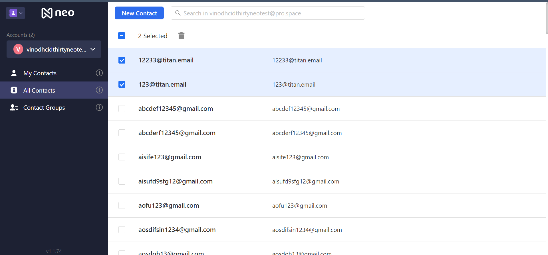Expand app switcher chevron
Screen dimensions: 548x255
click(21, 13)
